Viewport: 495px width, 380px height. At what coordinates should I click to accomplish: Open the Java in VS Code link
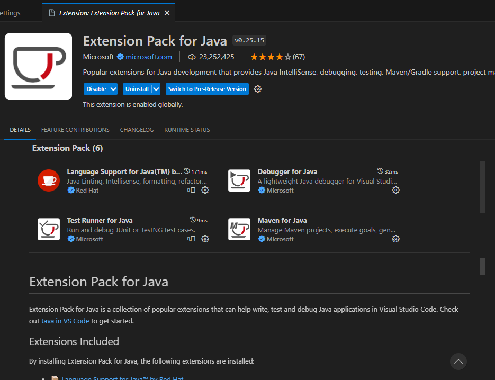coord(65,321)
